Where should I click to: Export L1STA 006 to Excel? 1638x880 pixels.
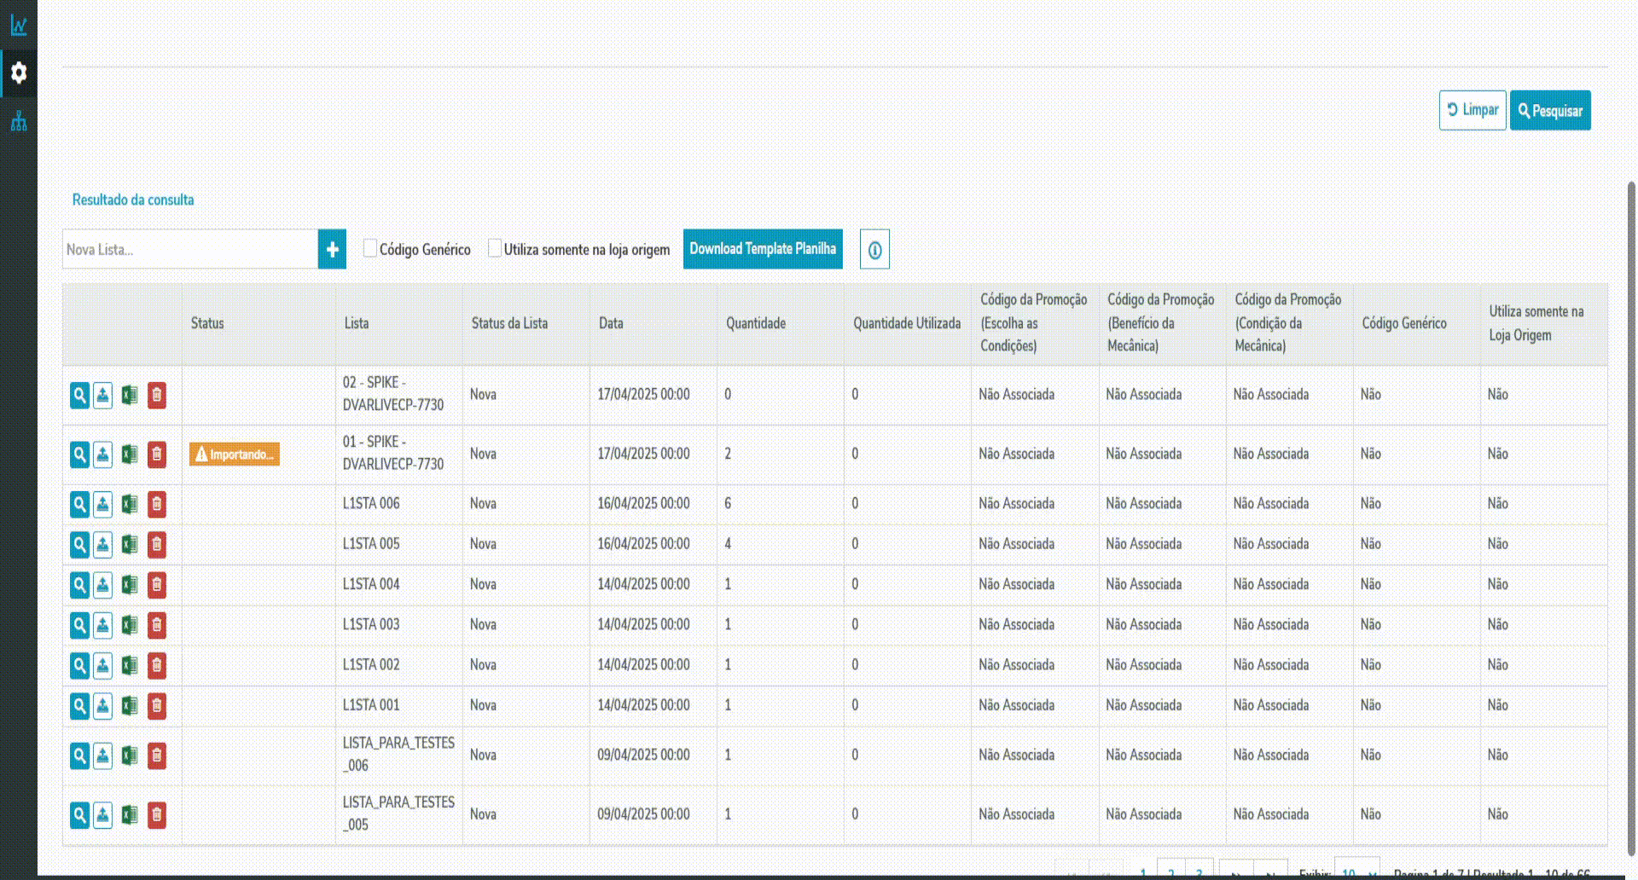tap(130, 505)
